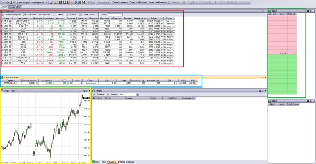
Task: Select the GAZP quote row
Action: point(88,29)
